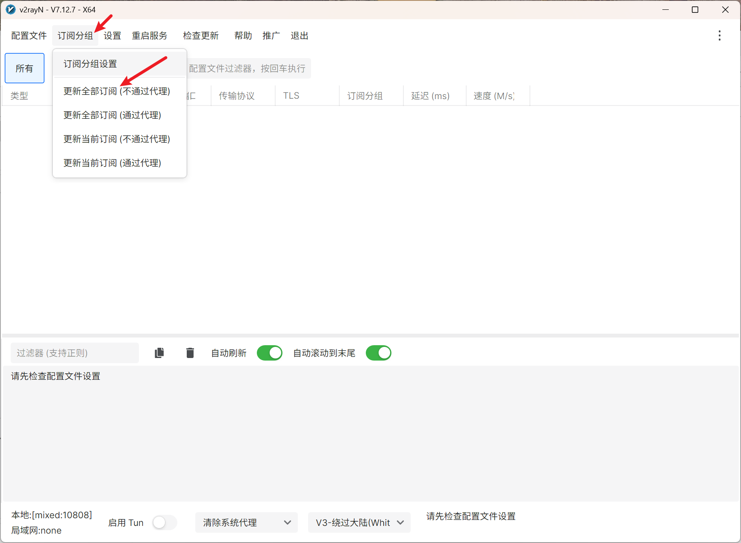Screen dimensions: 741x543
Task: Select the 所有 subscription group tab
Action: click(x=24, y=68)
